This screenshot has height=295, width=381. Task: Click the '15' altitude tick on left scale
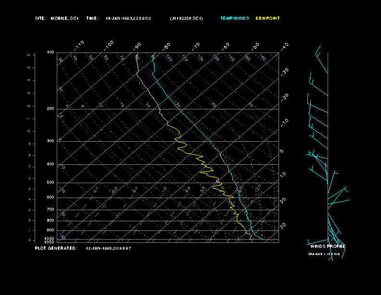[x=28, y=67]
